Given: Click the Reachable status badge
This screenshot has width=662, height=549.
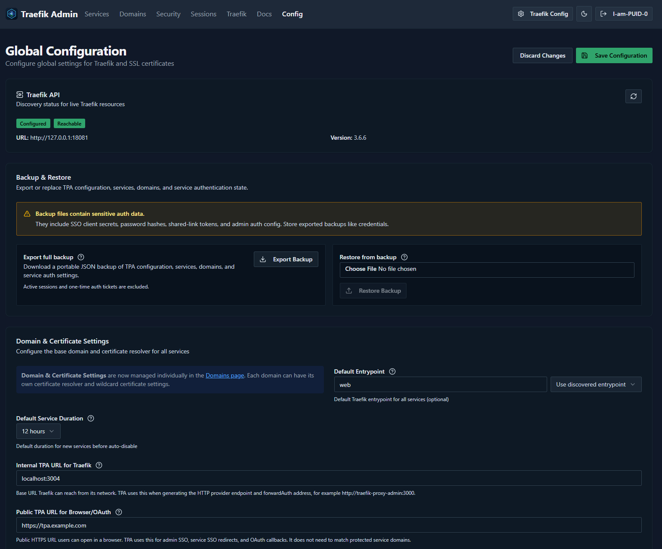Looking at the screenshot, I should coord(69,123).
